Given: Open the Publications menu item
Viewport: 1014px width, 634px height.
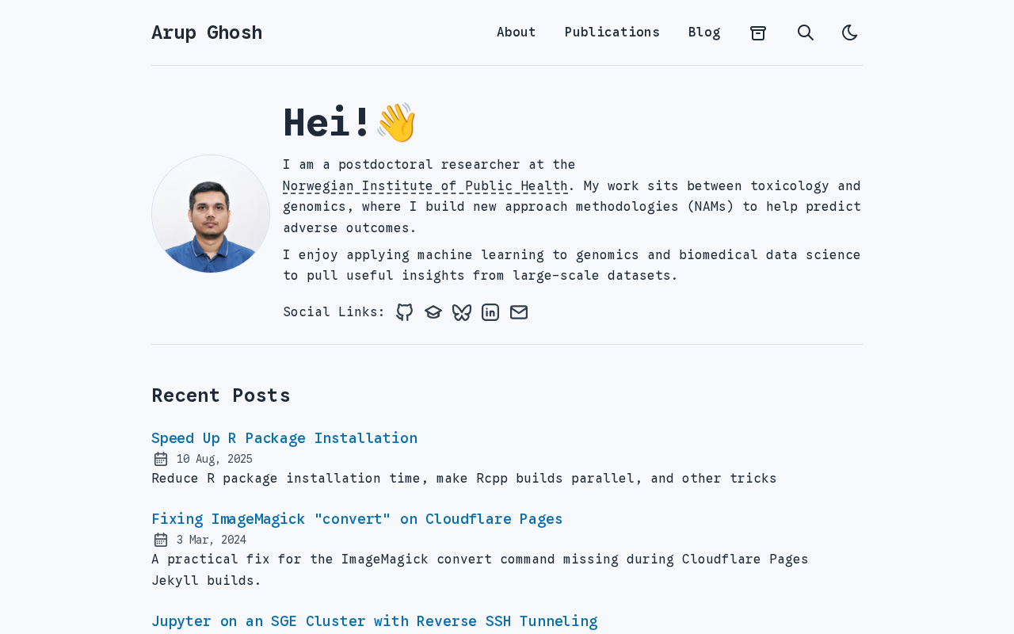Looking at the screenshot, I should [612, 32].
